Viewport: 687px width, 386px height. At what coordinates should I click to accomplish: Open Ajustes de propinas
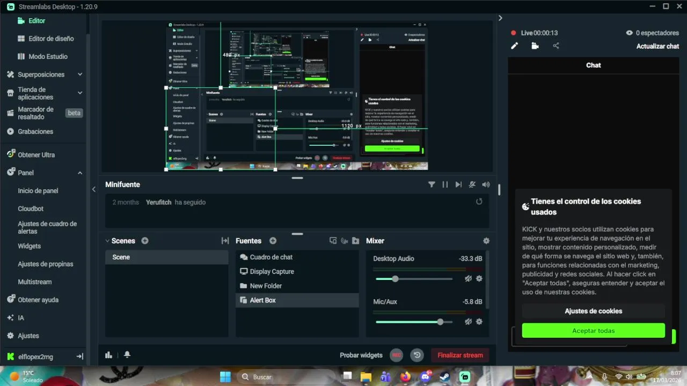45,264
